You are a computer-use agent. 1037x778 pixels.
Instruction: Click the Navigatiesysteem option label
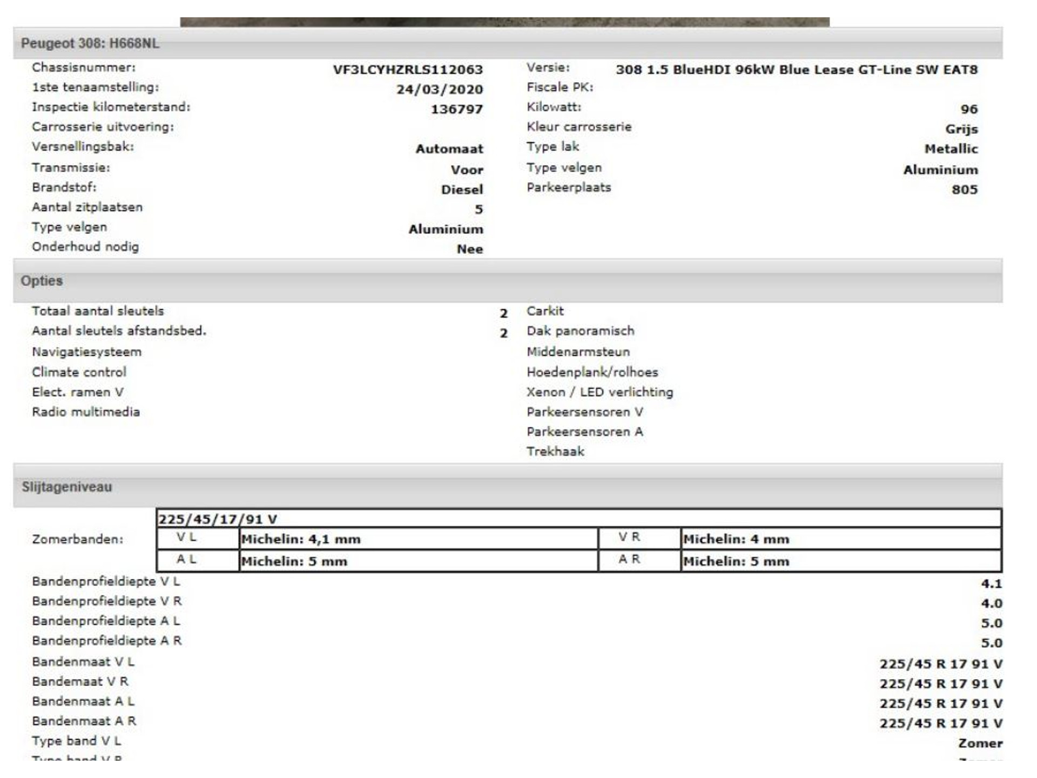click(86, 352)
